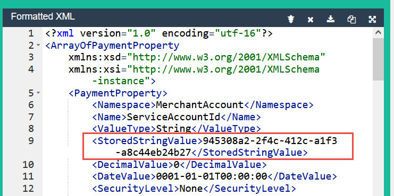Click the utf-16 encoding value
394x196 pixels.
(x=238, y=33)
